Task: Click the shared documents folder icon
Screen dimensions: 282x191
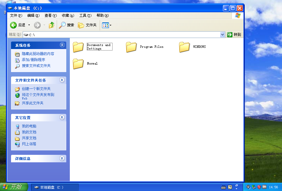Action: 17,138
